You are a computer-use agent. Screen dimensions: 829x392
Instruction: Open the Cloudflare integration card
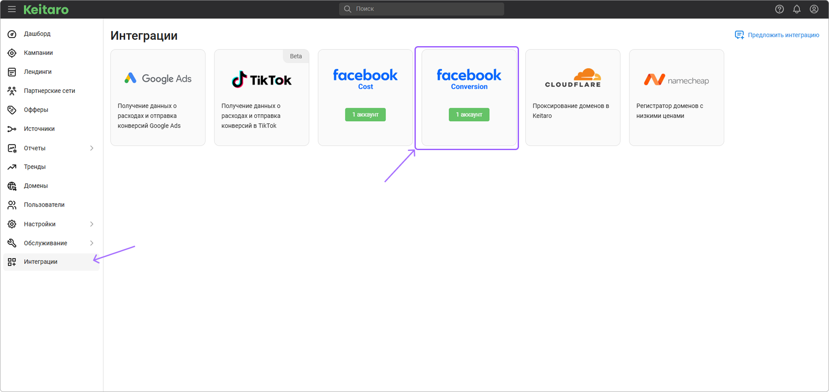coord(573,97)
